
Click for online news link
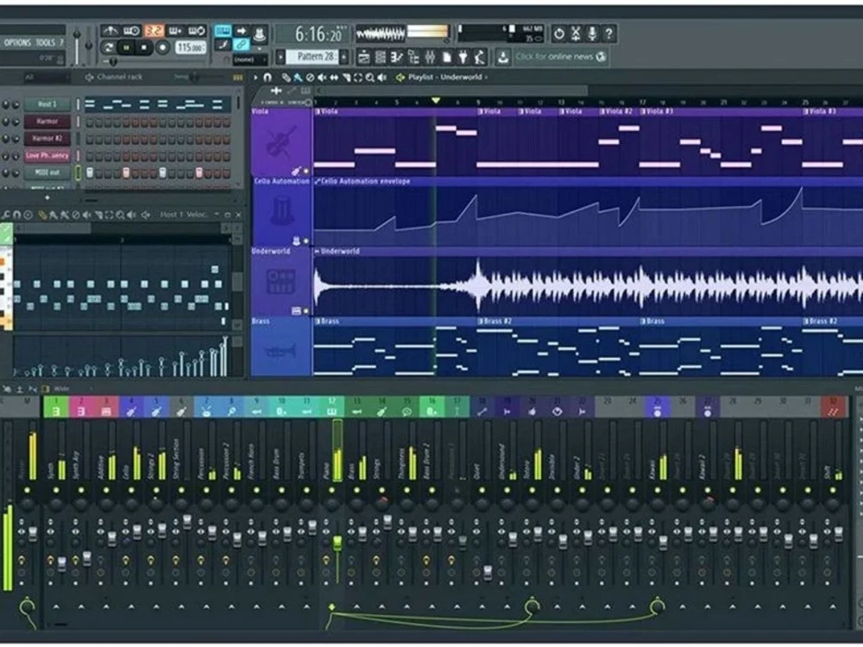coord(560,57)
